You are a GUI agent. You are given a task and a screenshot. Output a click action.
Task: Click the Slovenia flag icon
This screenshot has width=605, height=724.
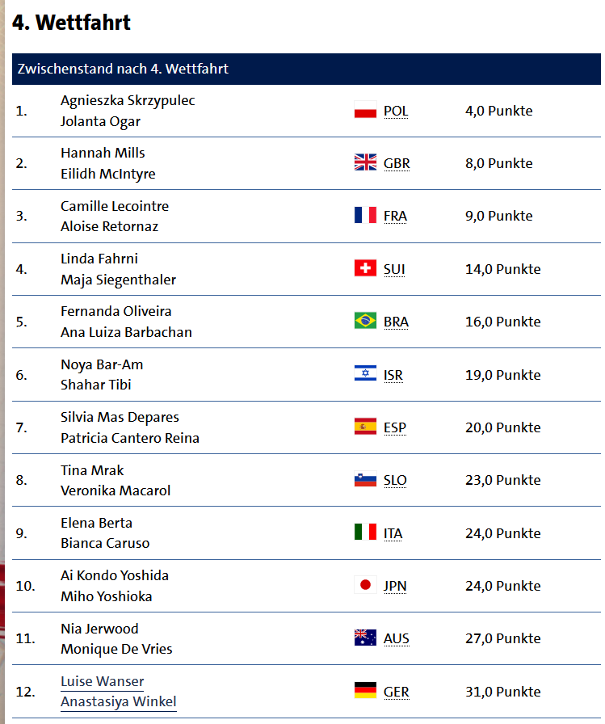(365, 479)
